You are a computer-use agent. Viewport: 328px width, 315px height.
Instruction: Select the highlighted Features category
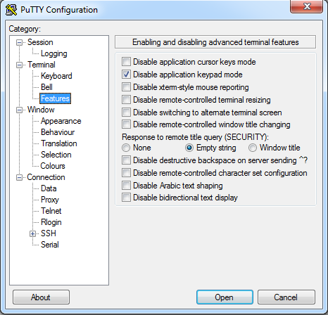pos(55,98)
